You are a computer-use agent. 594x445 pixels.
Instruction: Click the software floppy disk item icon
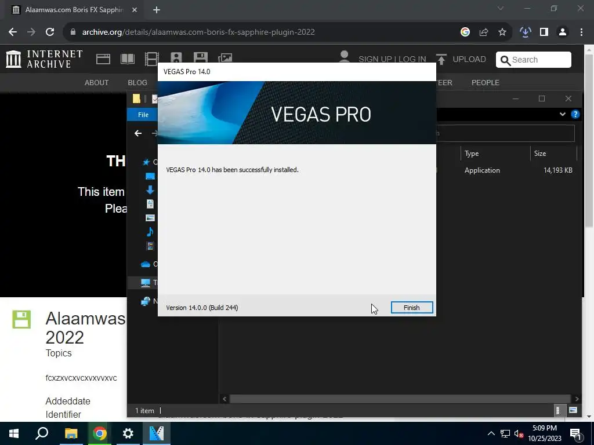click(21, 319)
